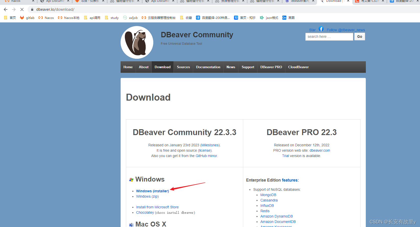Open the Support menu item
This screenshot has height=227, width=420.
tap(248, 67)
